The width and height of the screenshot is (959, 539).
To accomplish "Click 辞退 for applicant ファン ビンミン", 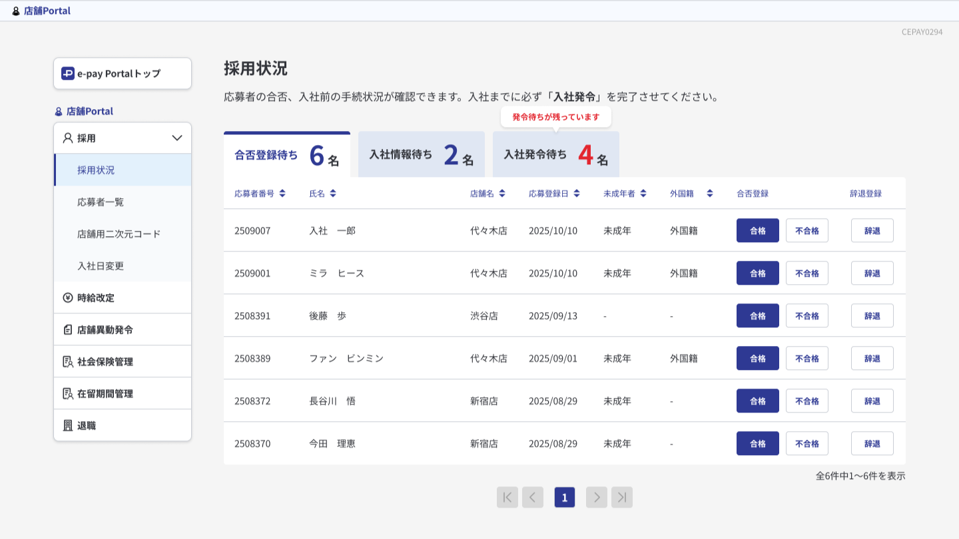I will [872, 358].
